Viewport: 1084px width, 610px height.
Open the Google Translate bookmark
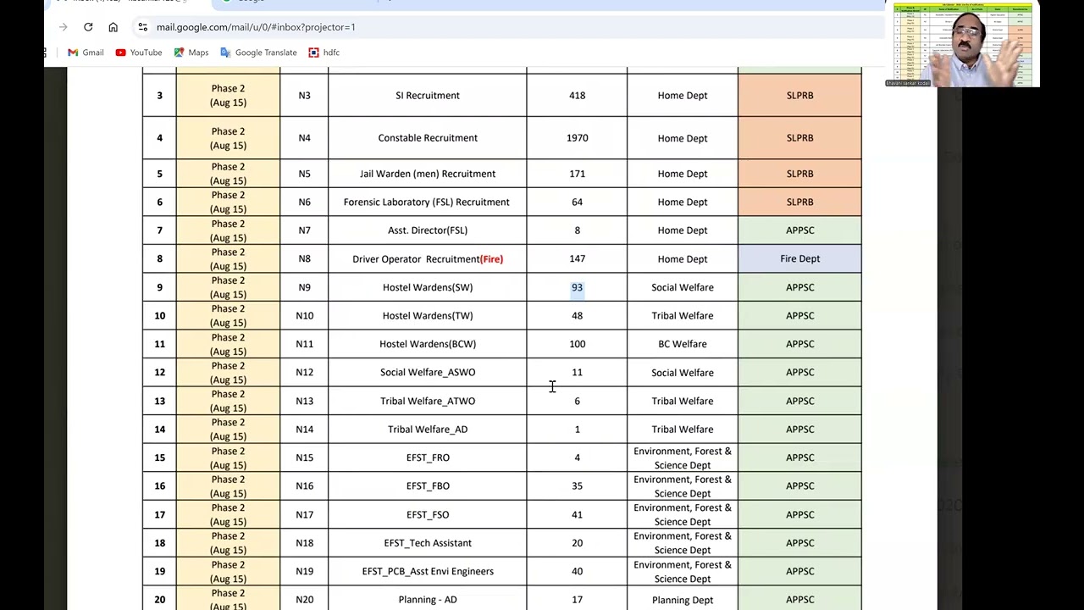point(258,53)
